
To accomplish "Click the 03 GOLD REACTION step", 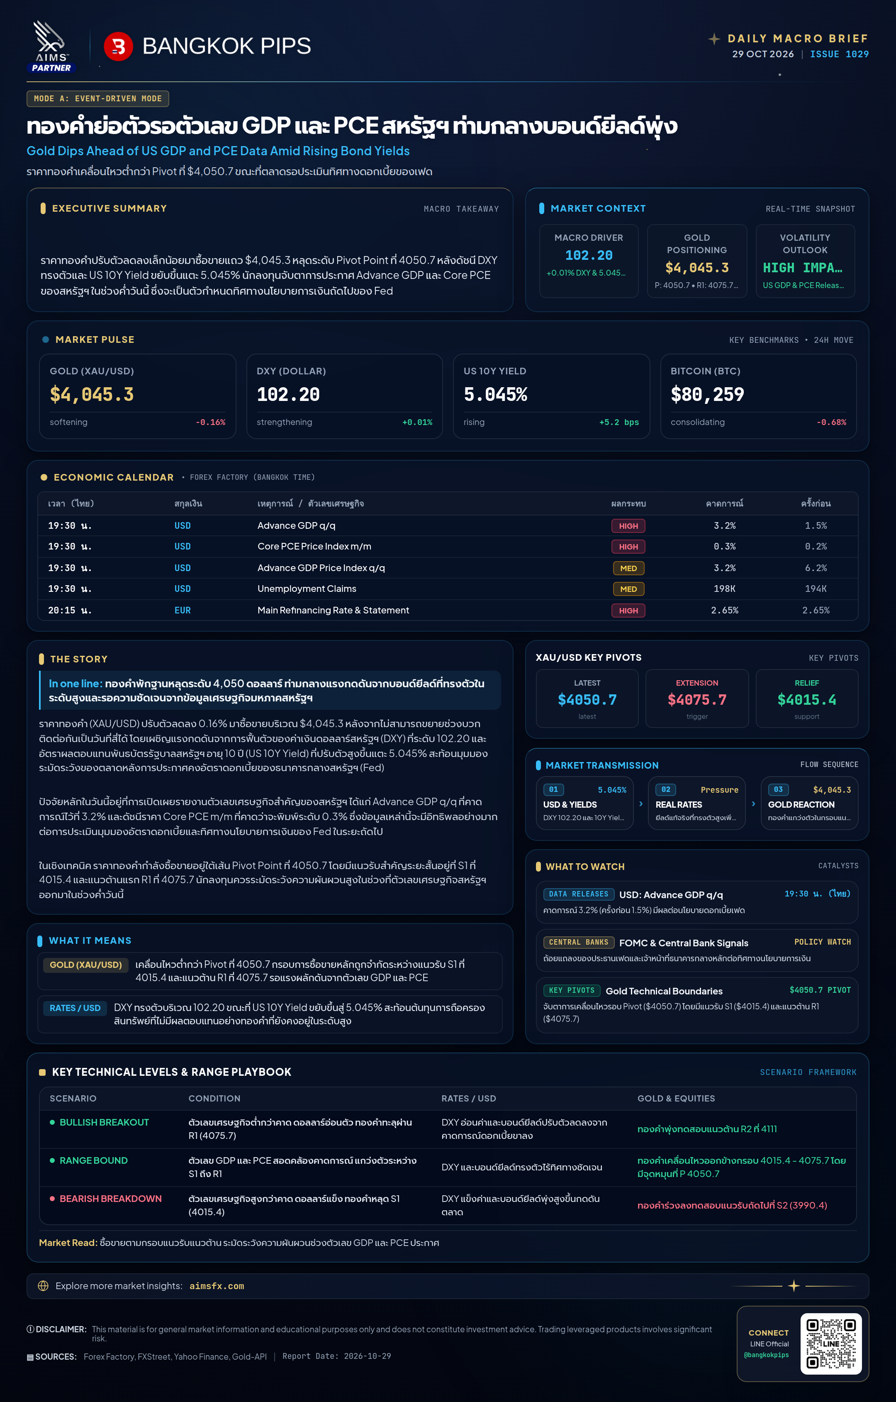I will (x=809, y=803).
